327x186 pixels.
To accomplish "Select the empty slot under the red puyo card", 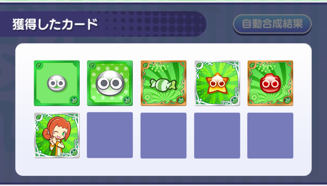I will coord(270,136).
